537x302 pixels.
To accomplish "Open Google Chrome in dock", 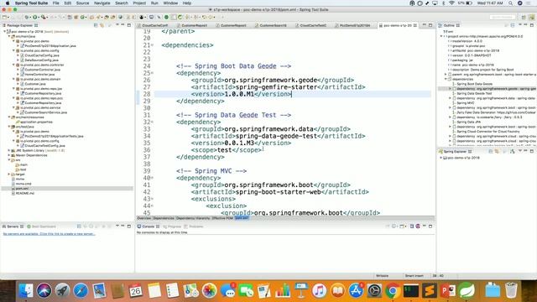I will pyautogui.click(x=393, y=291).
